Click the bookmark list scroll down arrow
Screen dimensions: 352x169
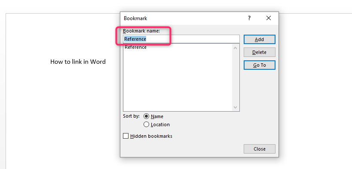coord(235,107)
